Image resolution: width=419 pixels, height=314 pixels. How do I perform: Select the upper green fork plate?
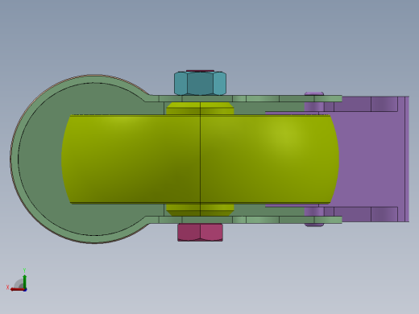pos(243,98)
